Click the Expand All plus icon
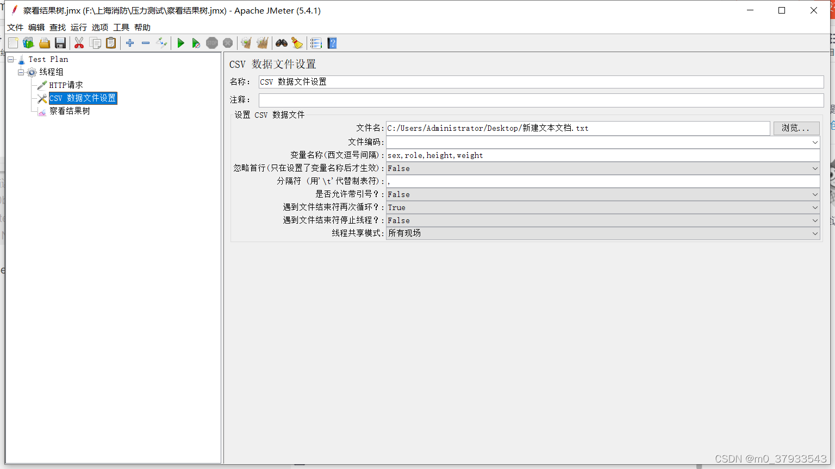This screenshot has height=469, width=835. (130, 43)
